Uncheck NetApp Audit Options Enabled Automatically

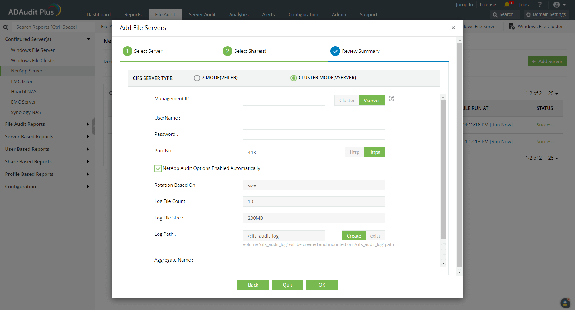coord(158,168)
